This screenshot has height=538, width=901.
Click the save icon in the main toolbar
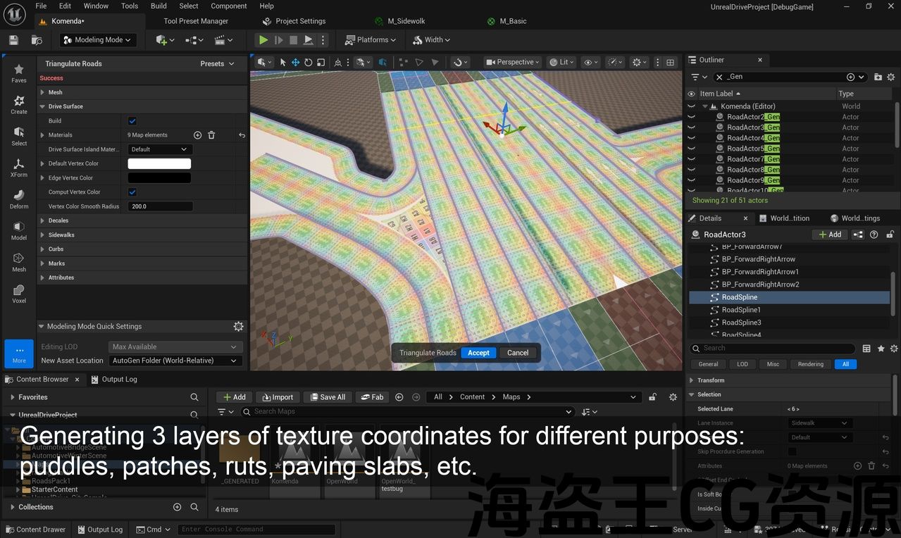point(15,40)
